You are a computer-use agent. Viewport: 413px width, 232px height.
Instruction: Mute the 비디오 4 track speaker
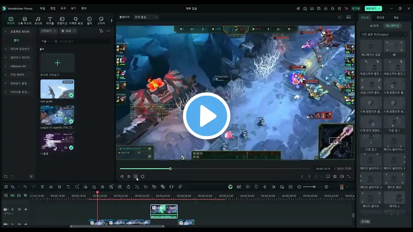[19, 209]
